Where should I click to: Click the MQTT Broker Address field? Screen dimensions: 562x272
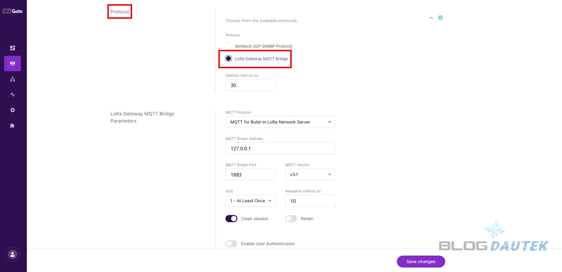[280, 148]
